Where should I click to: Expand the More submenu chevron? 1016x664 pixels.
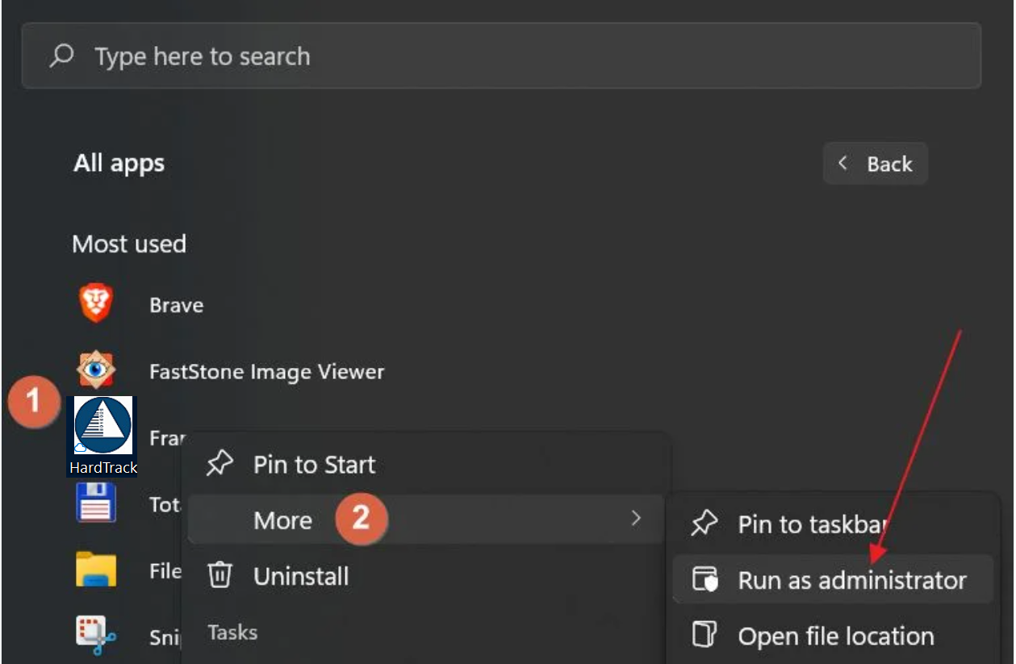tap(636, 518)
